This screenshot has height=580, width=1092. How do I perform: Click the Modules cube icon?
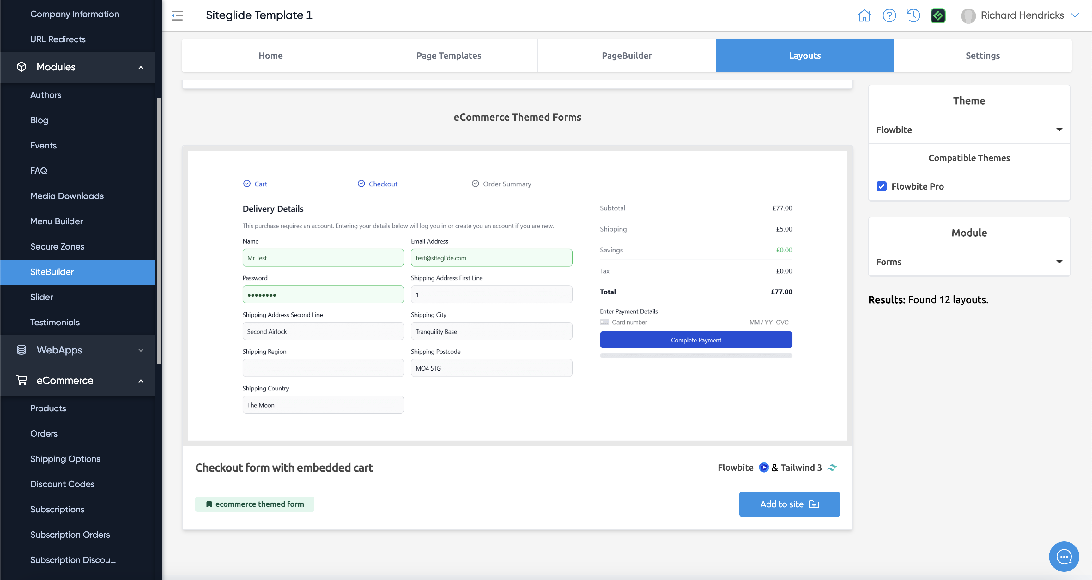tap(21, 67)
